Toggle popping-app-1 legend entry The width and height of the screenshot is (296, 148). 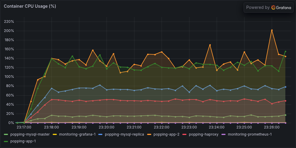tap(23, 141)
